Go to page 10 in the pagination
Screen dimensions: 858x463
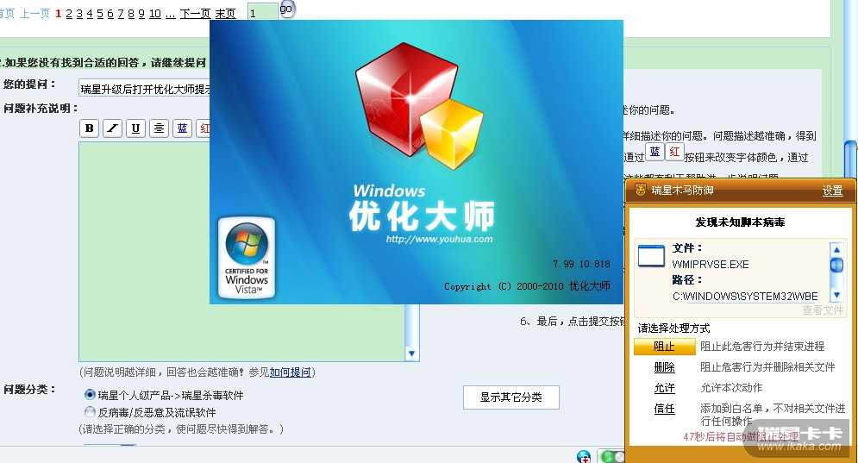tap(155, 14)
